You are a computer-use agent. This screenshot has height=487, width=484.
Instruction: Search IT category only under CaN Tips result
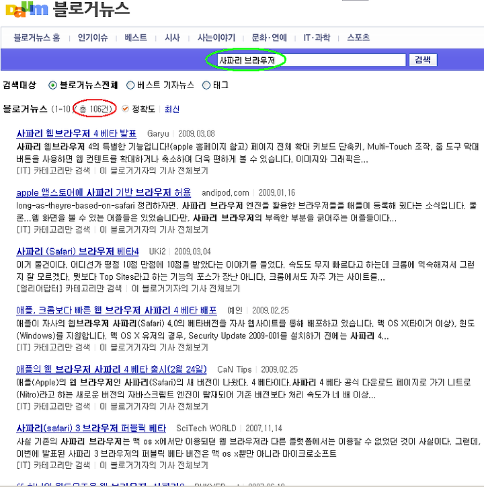coord(53,406)
